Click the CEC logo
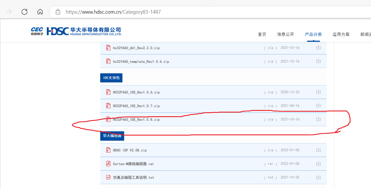371x189 pixels. click(x=37, y=31)
